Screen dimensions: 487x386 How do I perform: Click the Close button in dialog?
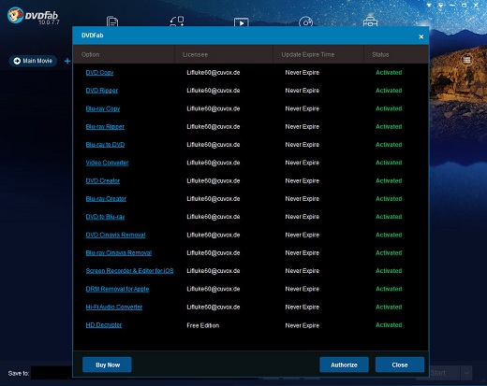click(x=400, y=365)
